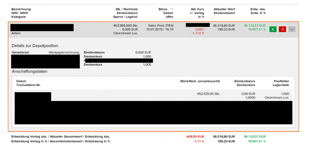Viewport: 313px width, 144px height.
Task: Click the green K buy button
Action: click(273, 29)
